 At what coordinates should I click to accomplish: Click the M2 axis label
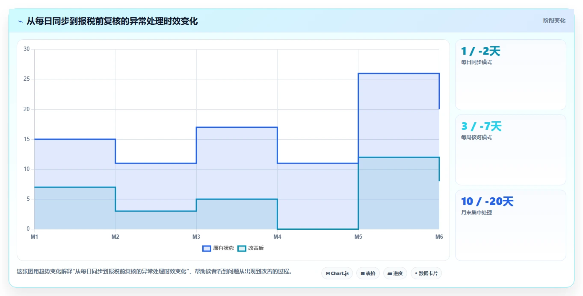tap(115, 237)
